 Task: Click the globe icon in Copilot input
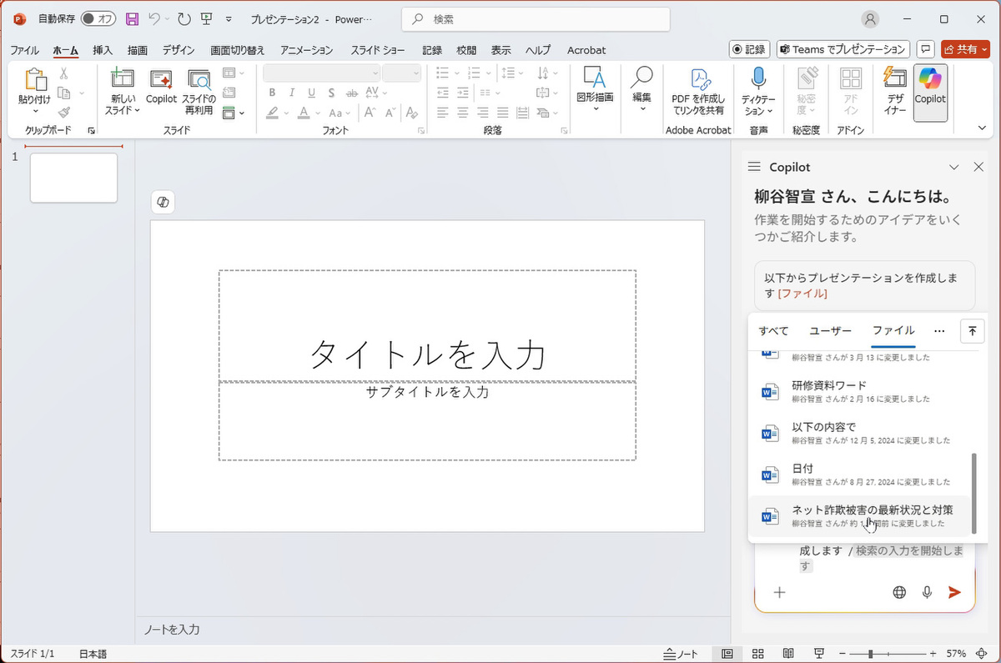click(899, 592)
